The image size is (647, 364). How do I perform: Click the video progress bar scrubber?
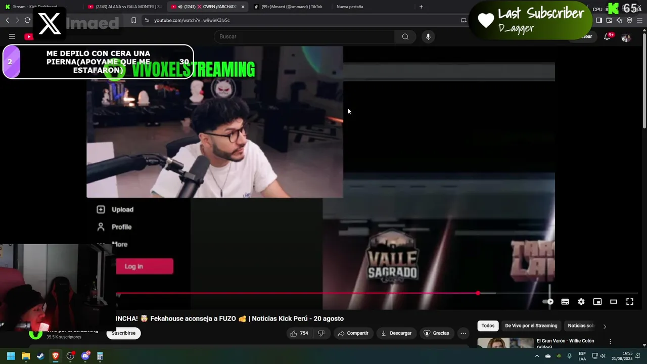[x=478, y=293]
